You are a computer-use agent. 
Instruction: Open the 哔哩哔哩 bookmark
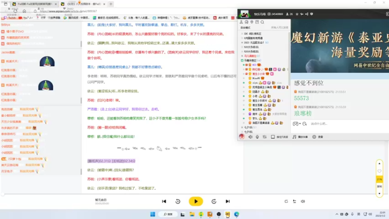coord(166,18)
